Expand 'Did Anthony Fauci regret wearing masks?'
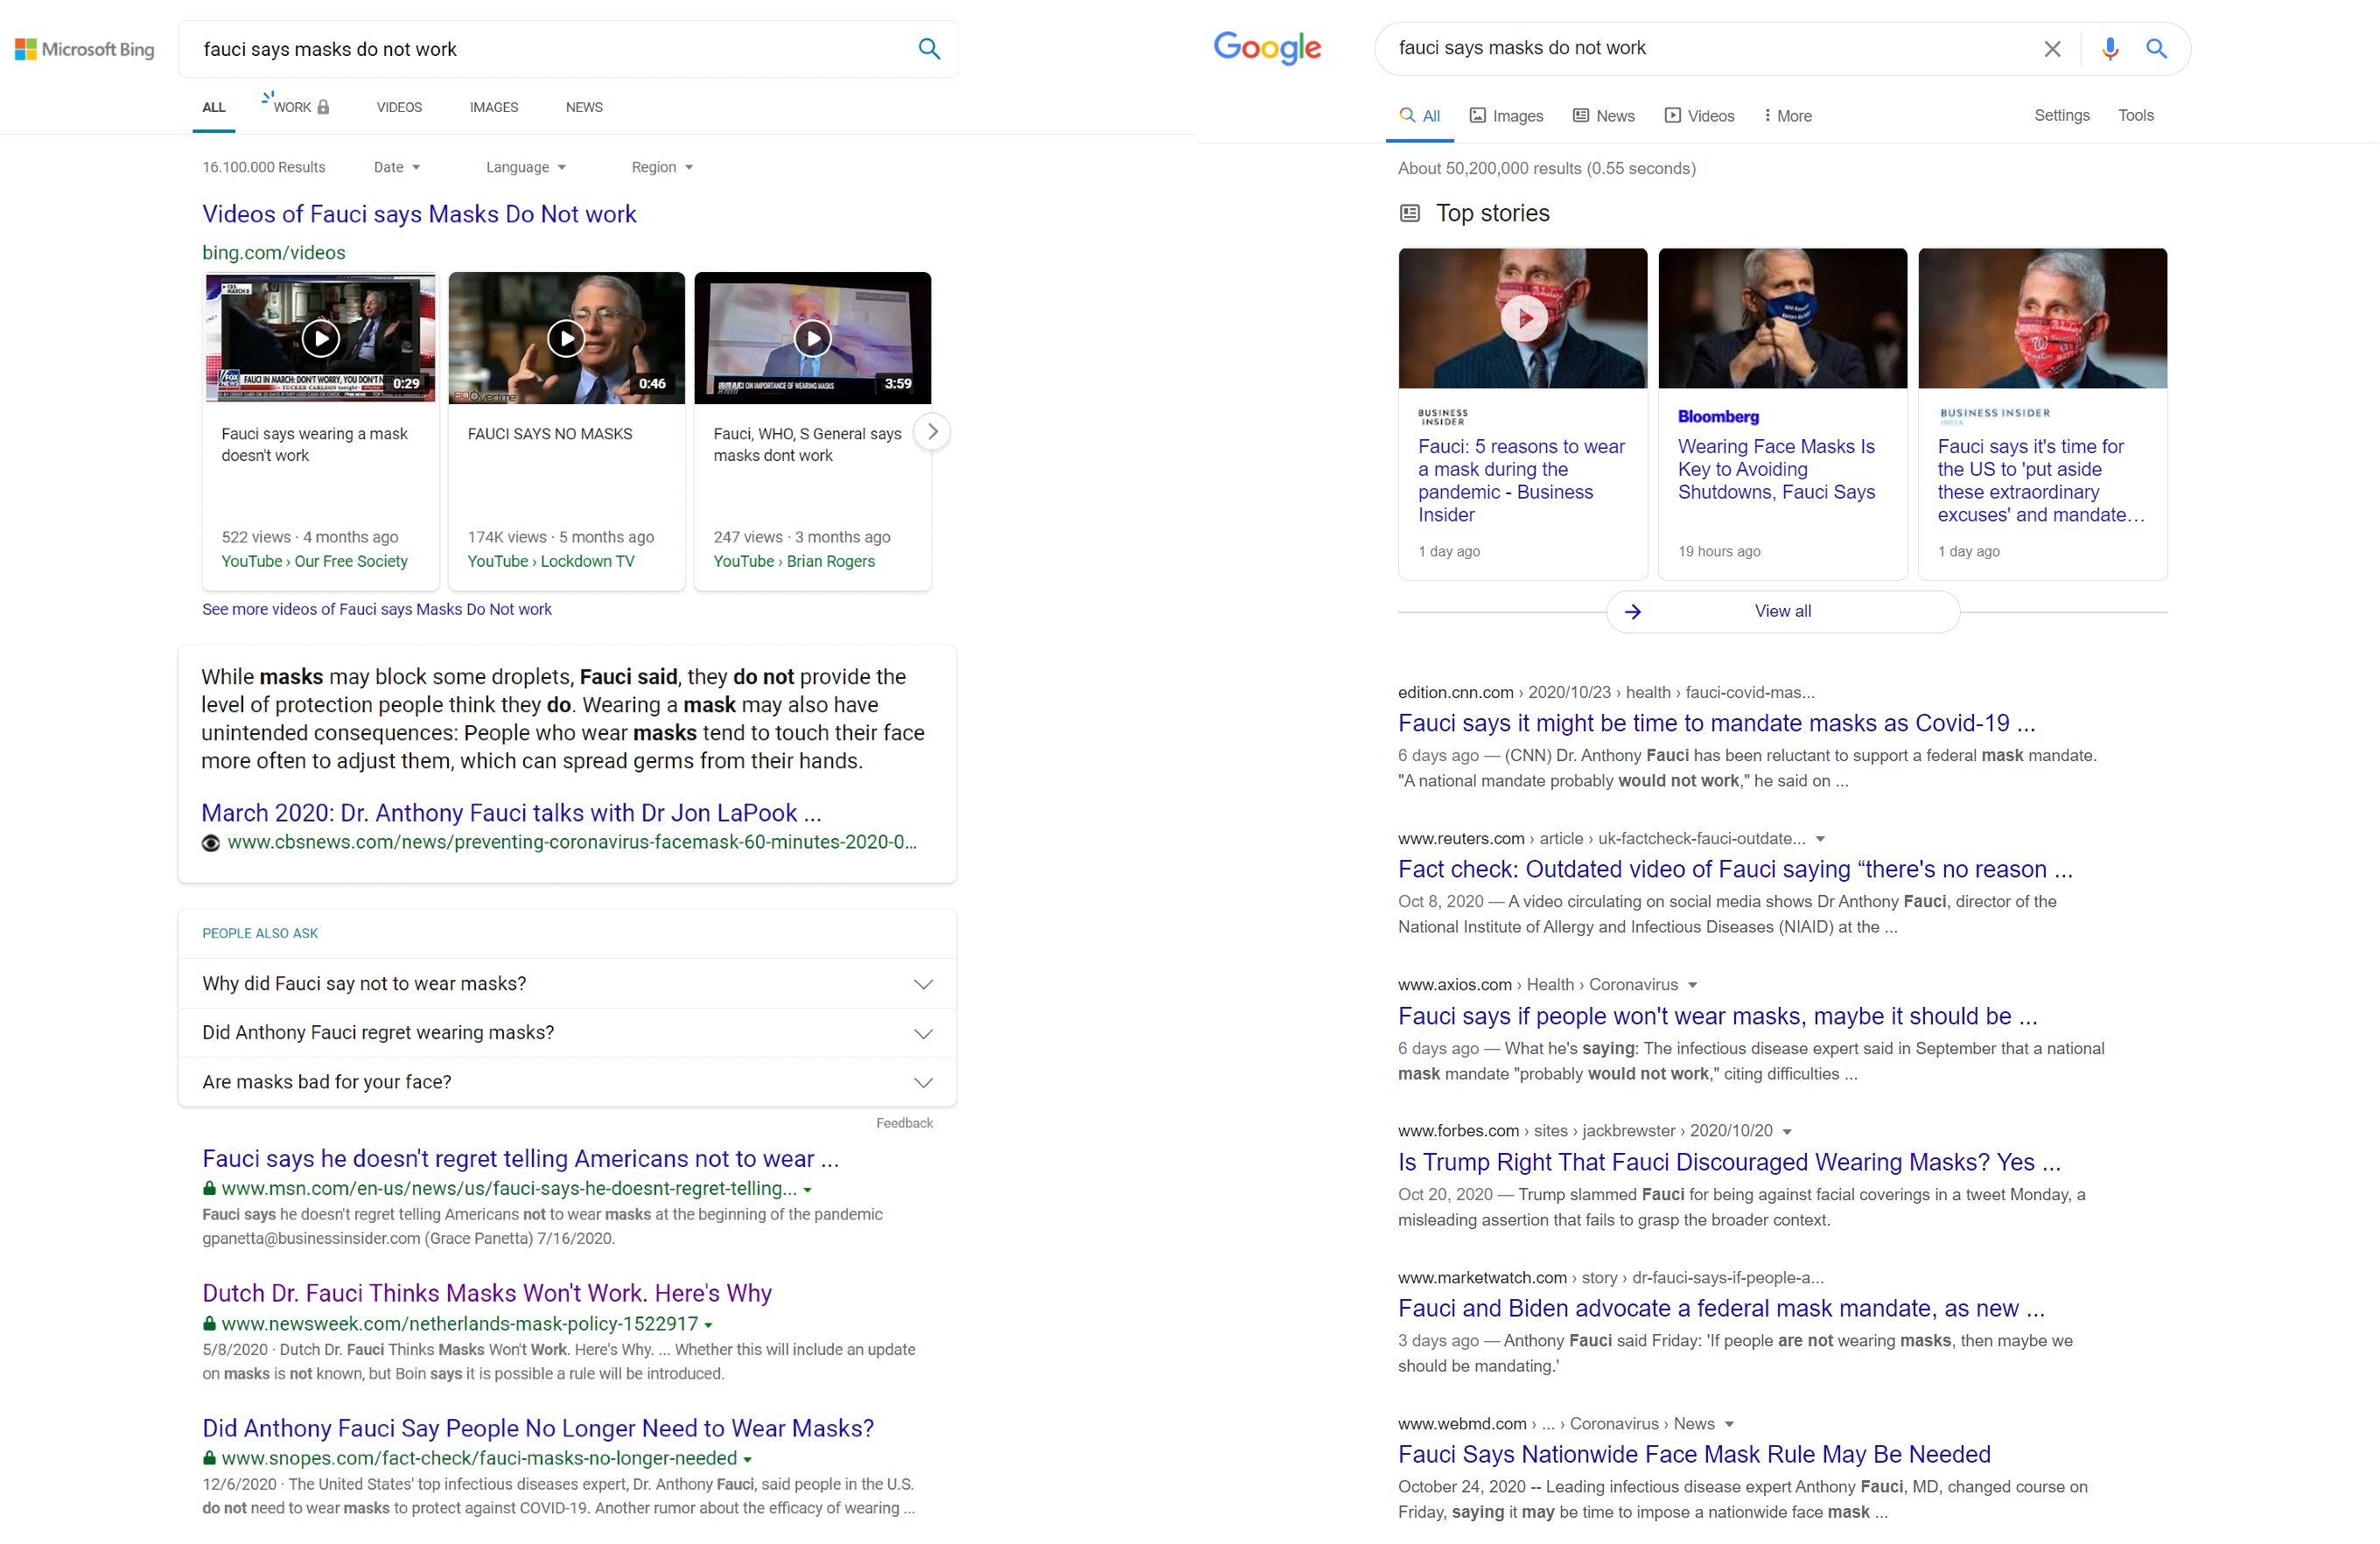 [567, 1033]
